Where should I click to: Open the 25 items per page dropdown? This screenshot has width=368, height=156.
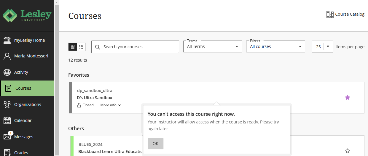click(322, 47)
